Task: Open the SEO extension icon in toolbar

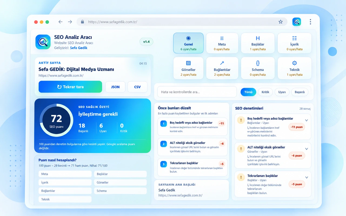Action: tap(297, 22)
